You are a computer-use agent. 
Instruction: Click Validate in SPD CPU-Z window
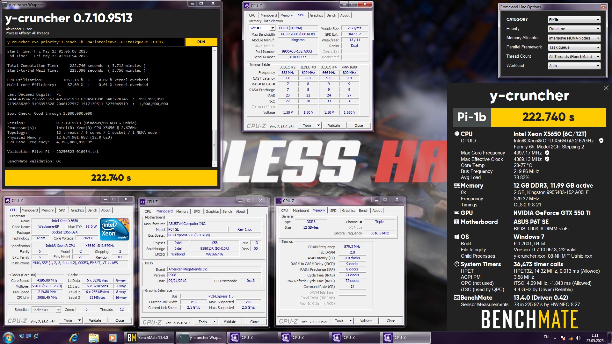tap(334, 125)
